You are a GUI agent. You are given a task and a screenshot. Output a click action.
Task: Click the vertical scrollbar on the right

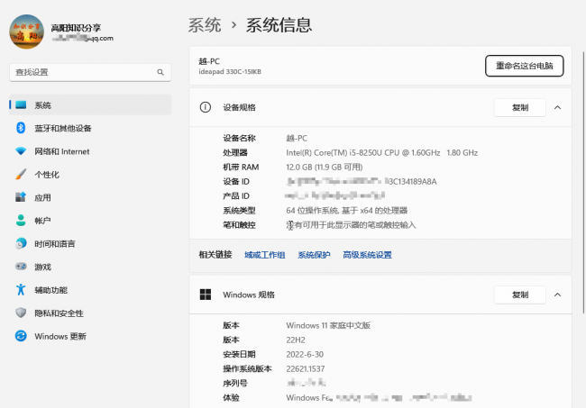(x=584, y=182)
